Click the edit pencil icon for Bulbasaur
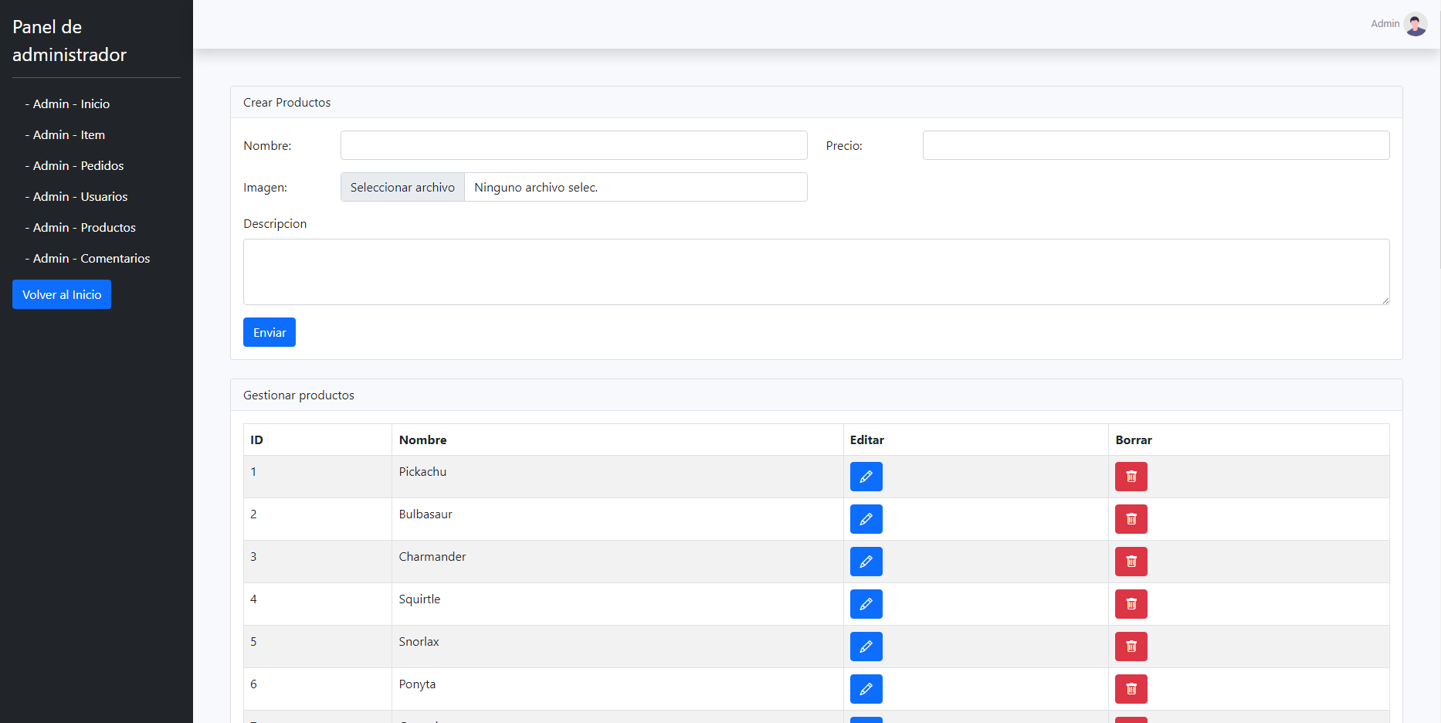 [866, 519]
